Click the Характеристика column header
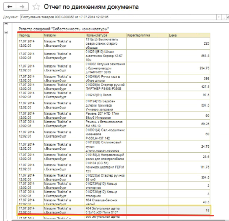229x221 pixels. point(147,35)
